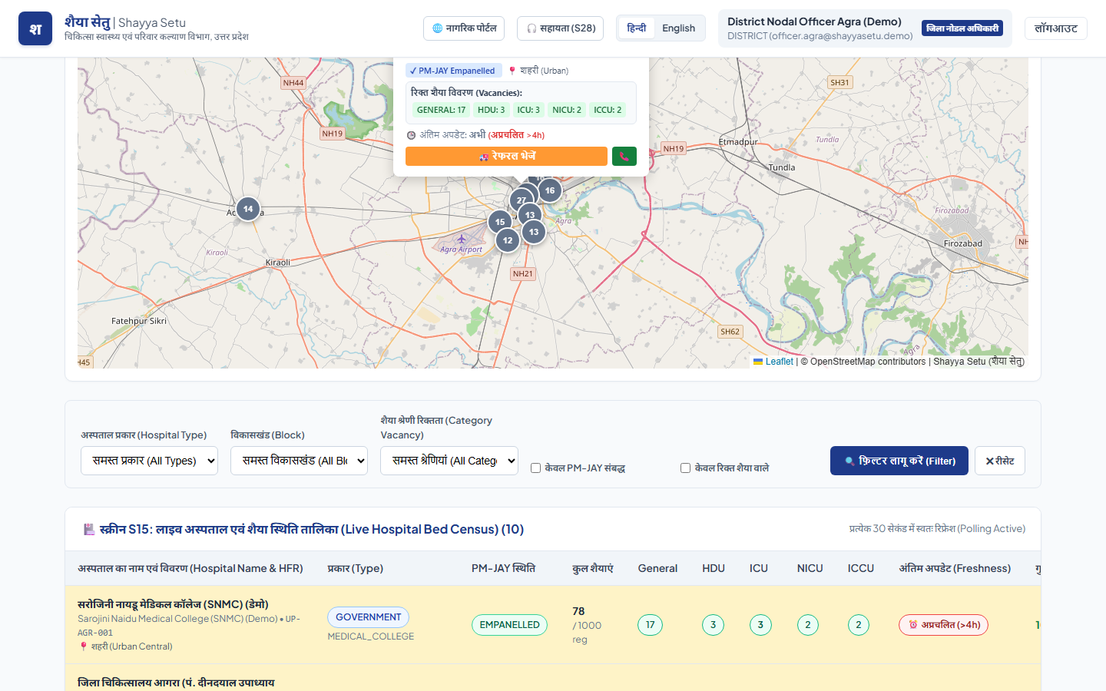Select map cluster marker 12

[508, 240]
